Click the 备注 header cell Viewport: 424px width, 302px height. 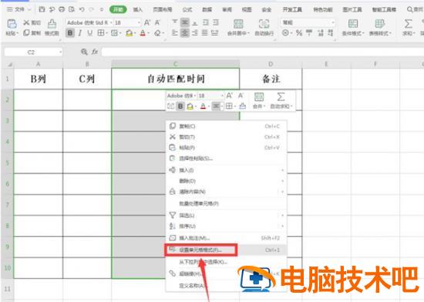tap(271, 79)
